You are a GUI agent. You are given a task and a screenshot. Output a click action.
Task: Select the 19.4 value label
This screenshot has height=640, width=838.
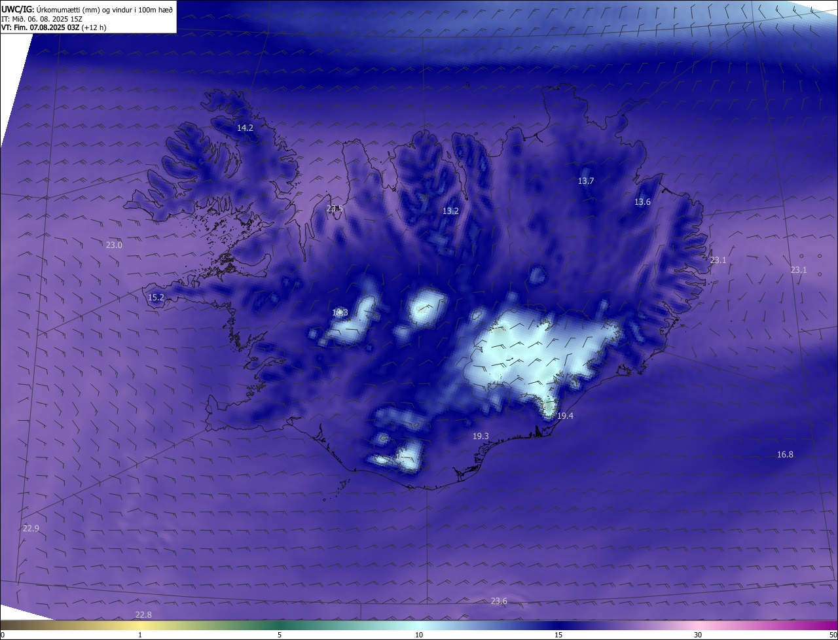tap(565, 416)
